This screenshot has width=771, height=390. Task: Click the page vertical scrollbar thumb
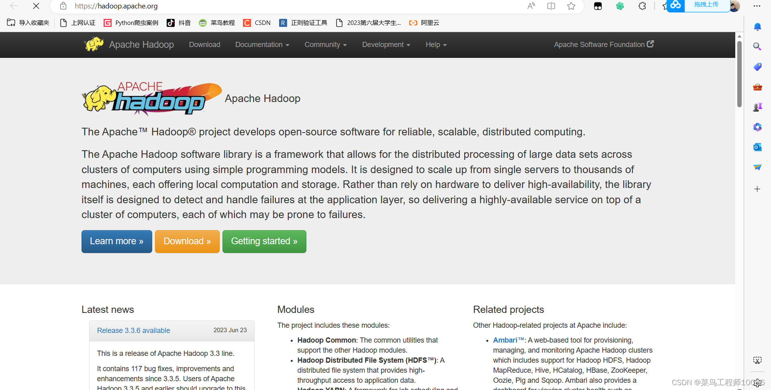pyautogui.click(x=739, y=74)
